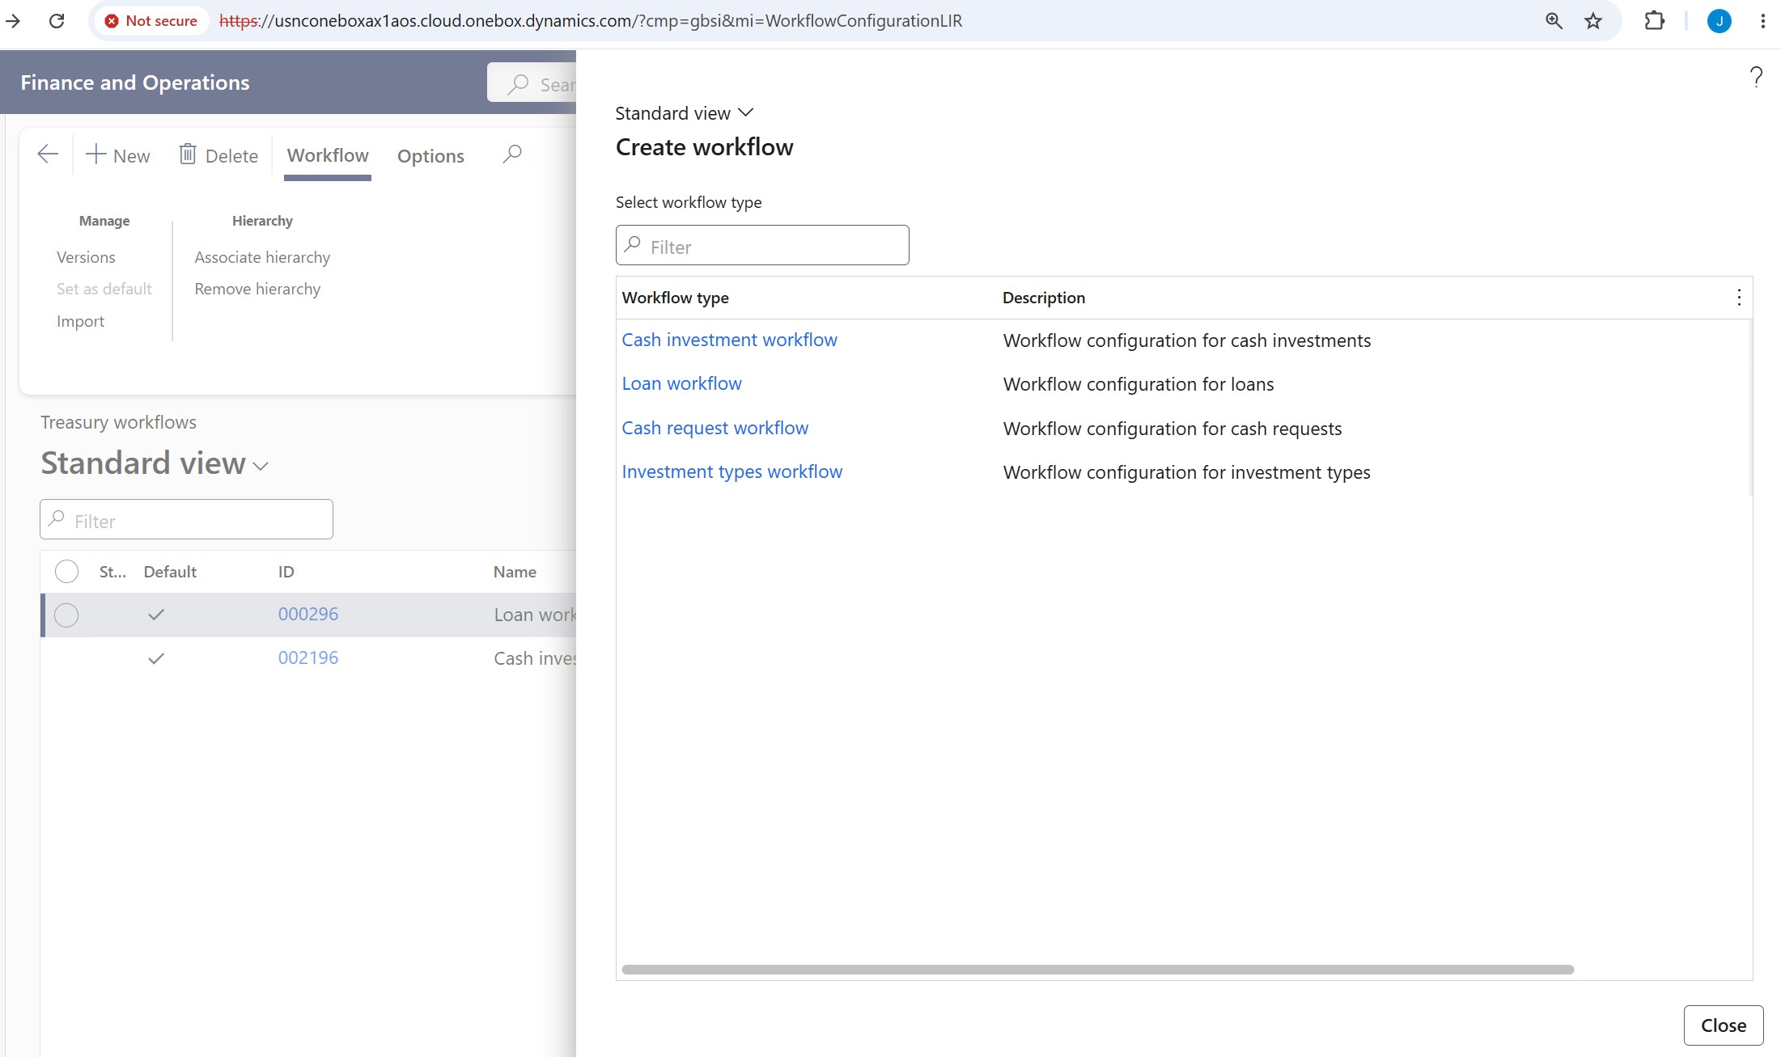Click Cash investment name in row 002196
1781x1057 pixels.
535,659
